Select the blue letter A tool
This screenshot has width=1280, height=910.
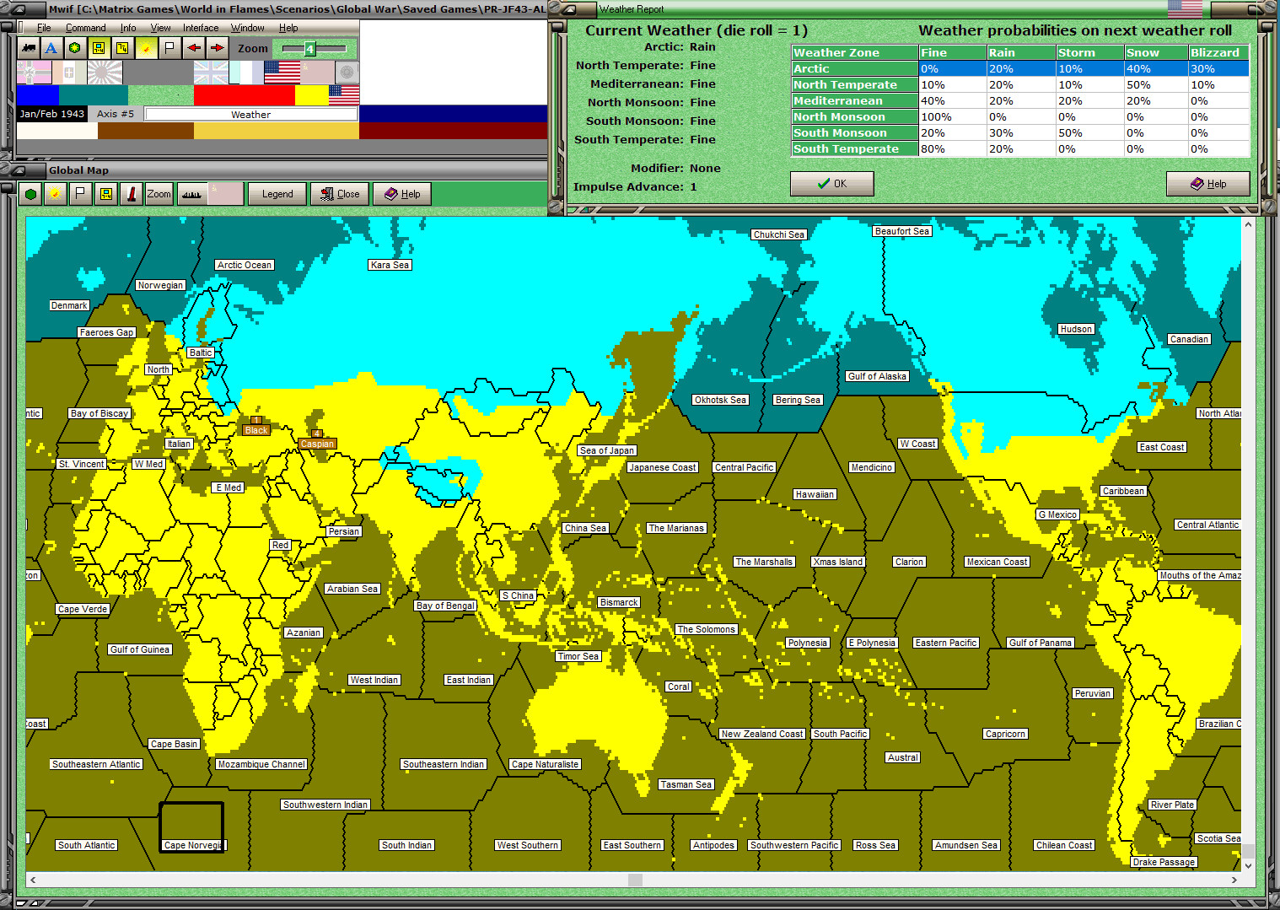click(51, 48)
